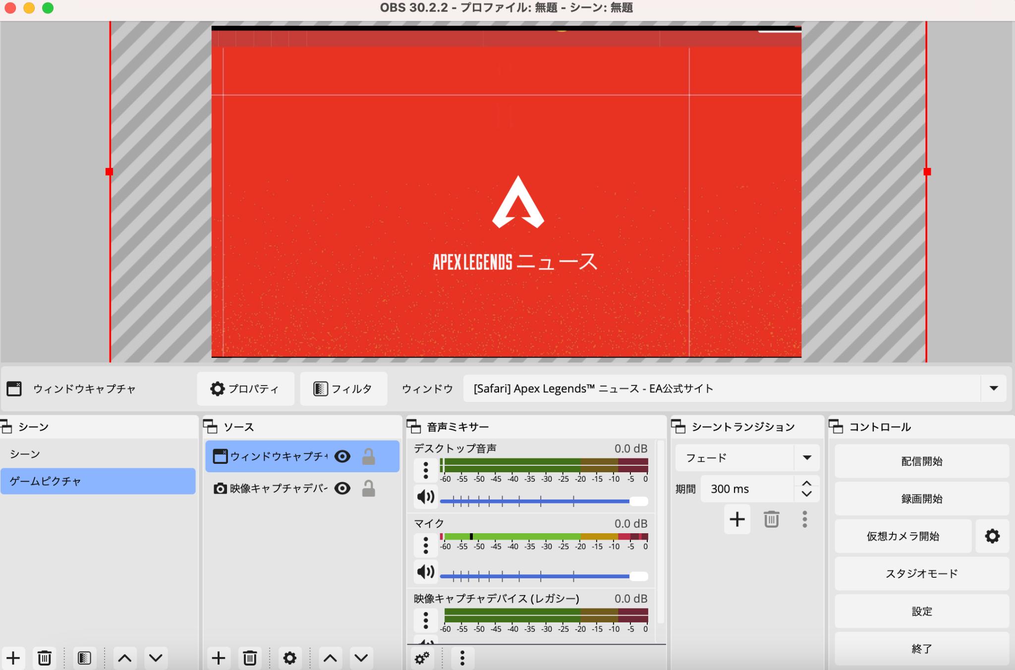This screenshot has height=670, width=1015.
Task: Open scene filters icon in Scenes toolbar
Action: click(84, 658)
